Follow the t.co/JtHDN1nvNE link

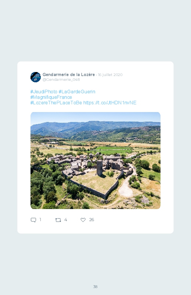tap(110, 102)
